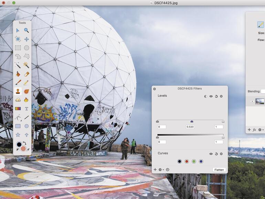Pick the Magic Wand tool
The width and height of the screenshot is (265, 199).
(x=18, y=65)
